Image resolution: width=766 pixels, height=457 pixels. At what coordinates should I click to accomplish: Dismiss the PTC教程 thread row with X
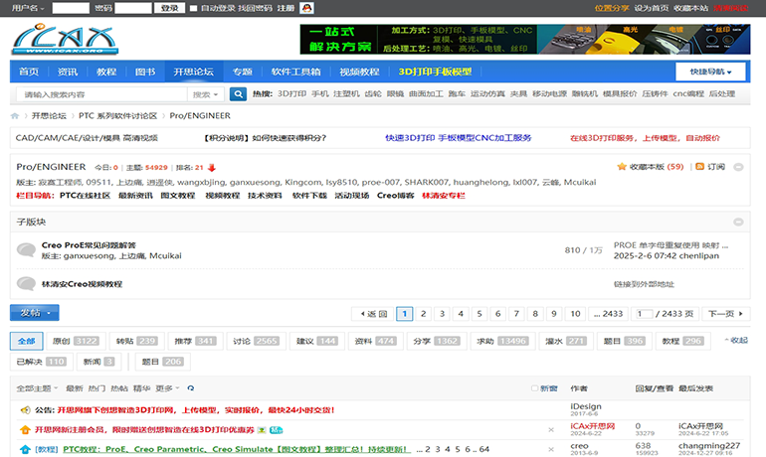pyautogui.click(x=551, y=449)
